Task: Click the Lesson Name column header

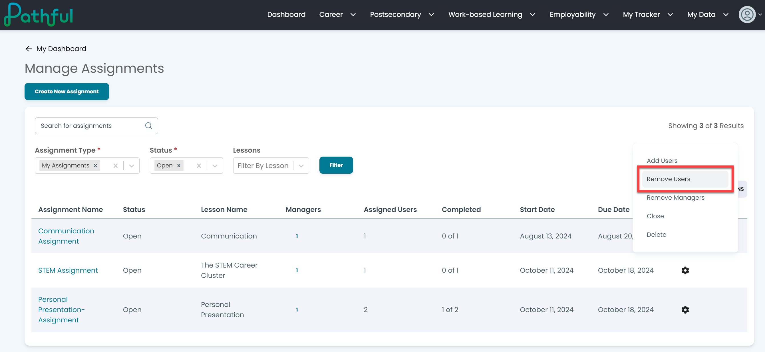Action: coord(224,210)
